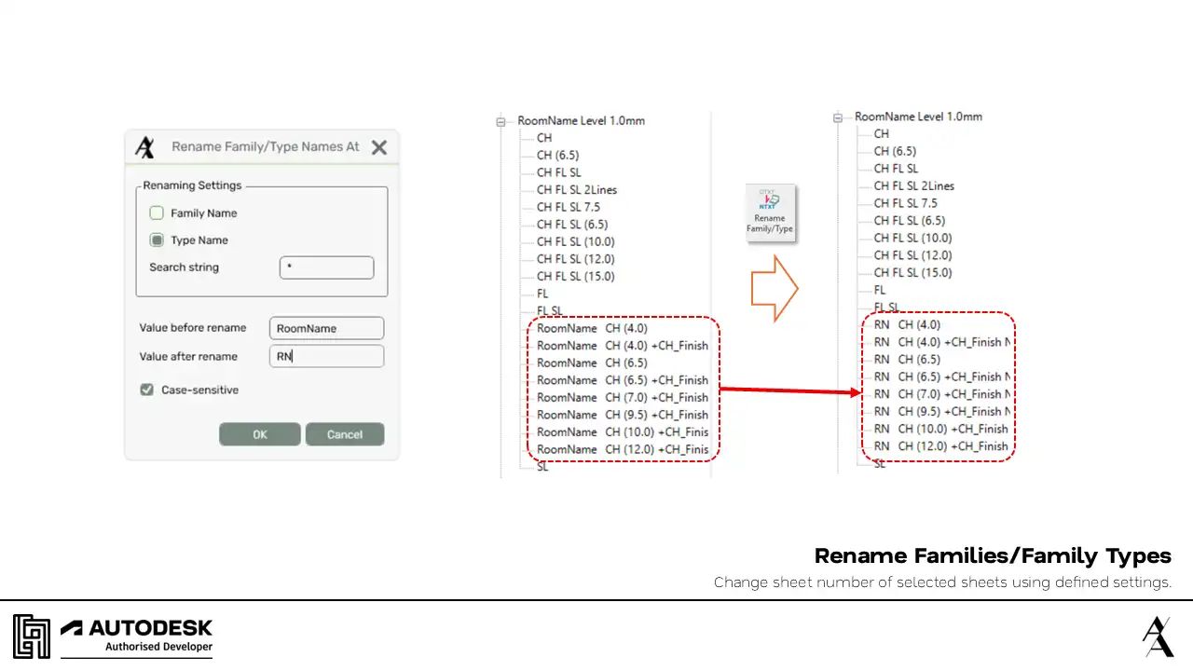Collapse the right RoomName Level 1.0mm tree node
1193x671 pixels.
coord(838,117)
